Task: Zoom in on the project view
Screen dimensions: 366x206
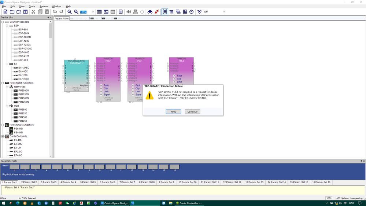Action: tap(70, 12)
